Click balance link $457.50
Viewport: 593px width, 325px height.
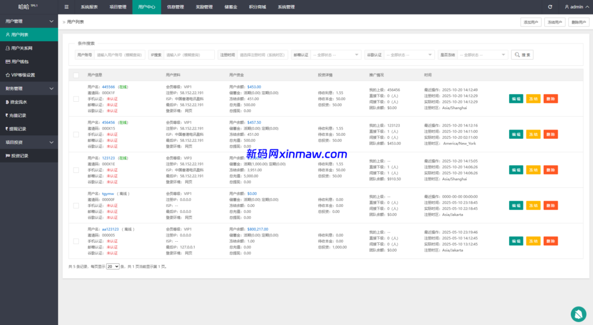pos(254,122)
